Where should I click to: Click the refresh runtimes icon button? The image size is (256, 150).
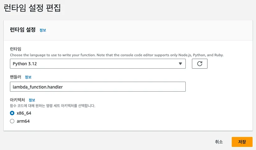[x=200, y=64]
